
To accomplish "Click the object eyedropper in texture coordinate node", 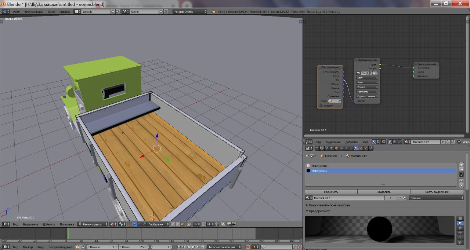I will pyautogui.click(x=340, y=101).
